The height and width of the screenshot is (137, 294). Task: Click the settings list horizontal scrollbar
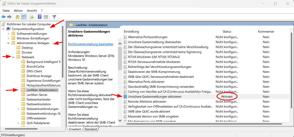pyautogui.click(x=204, y=124)
